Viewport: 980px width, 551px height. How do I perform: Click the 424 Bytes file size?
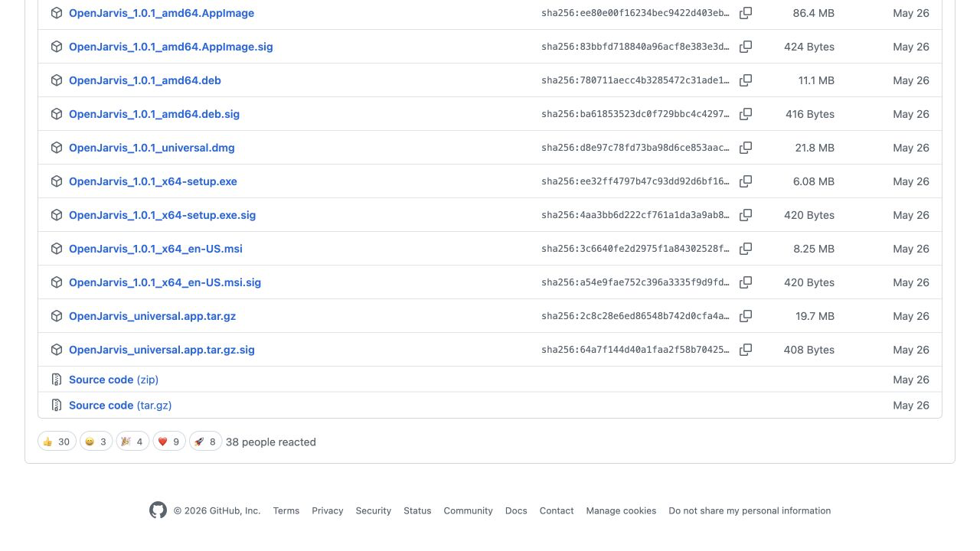809,47
